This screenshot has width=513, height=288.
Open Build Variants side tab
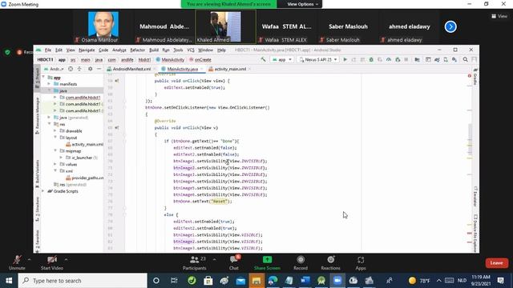pyautogui.click(x=37, y=174)
